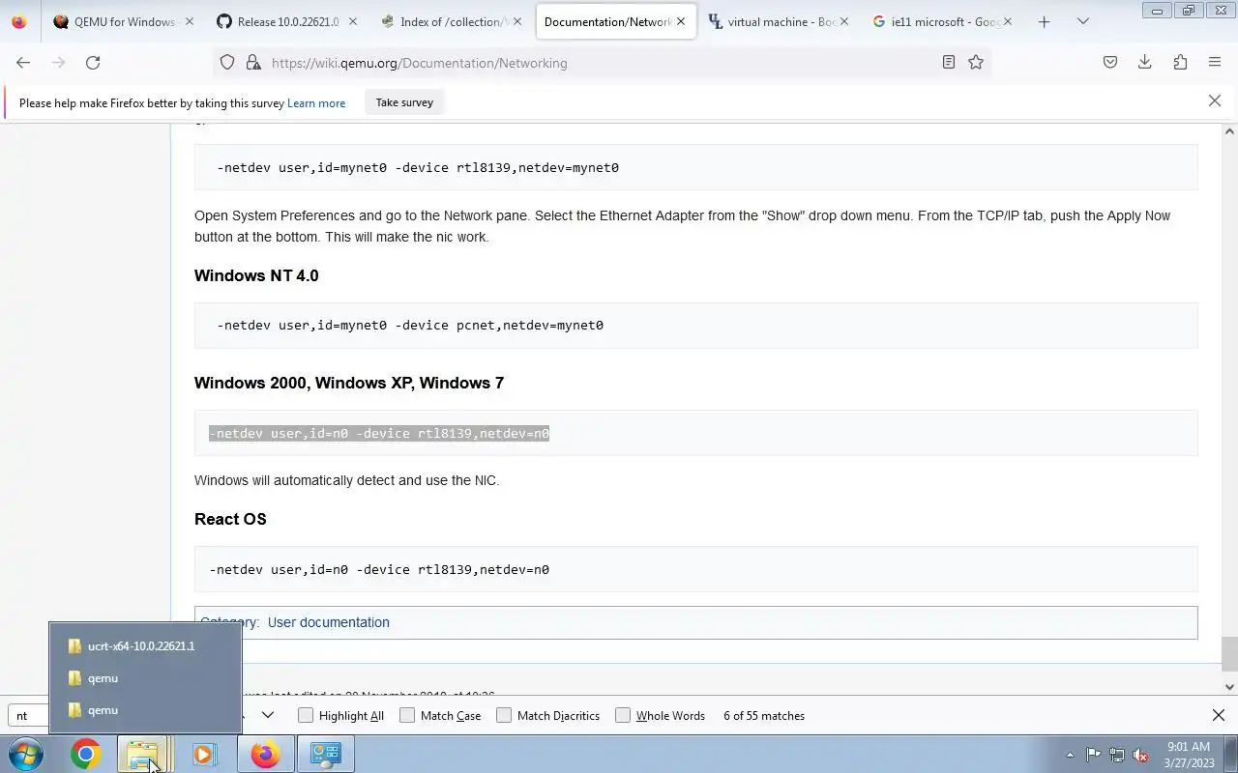This screenshot has height=773, width=1238.
Task: Open the Firefox application menu
Action: (x=1215, y=63)
